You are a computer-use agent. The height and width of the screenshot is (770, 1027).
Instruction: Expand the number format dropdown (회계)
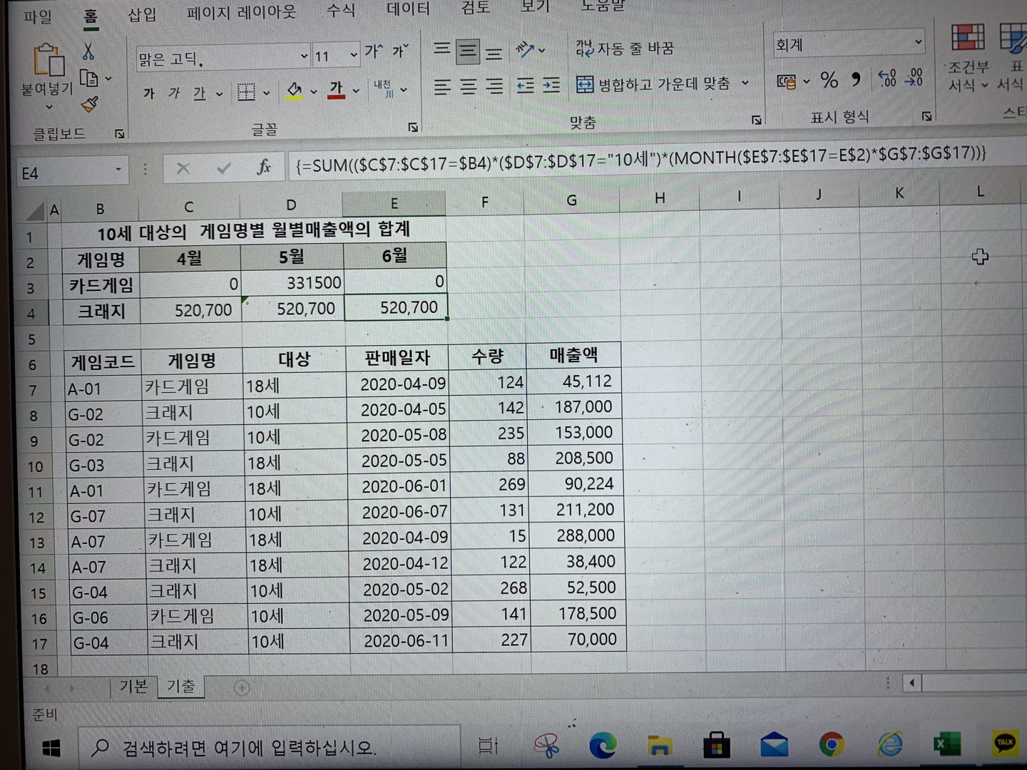[918, 43]
